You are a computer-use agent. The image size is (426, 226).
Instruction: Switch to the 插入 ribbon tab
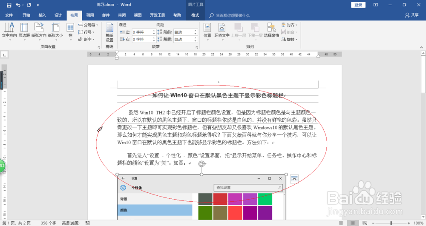(x=42, y=15)
